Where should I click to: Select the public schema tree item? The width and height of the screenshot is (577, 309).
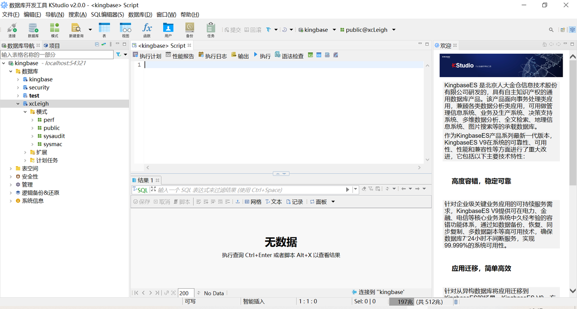(x=51, y=128)
